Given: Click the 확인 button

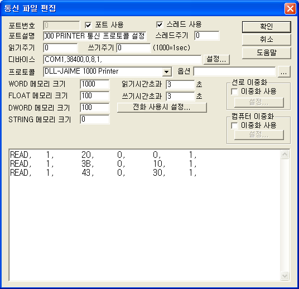Looking at the screenshot, I should (267, 27).
